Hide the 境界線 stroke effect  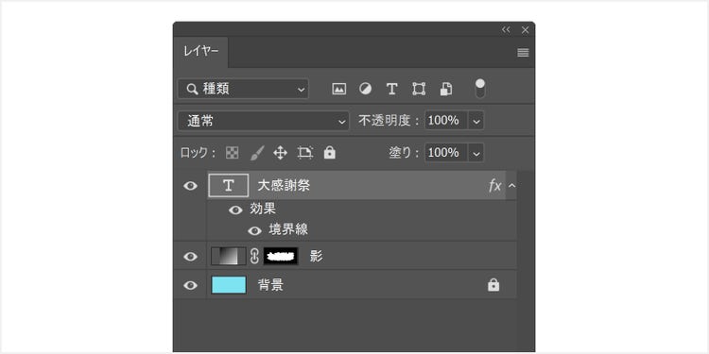point(254,230)
